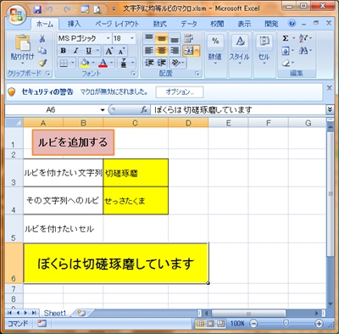The width and height of the screenshot is (339, 334).
Task: Click the Cut scissors icon
Action: (42, 38)
